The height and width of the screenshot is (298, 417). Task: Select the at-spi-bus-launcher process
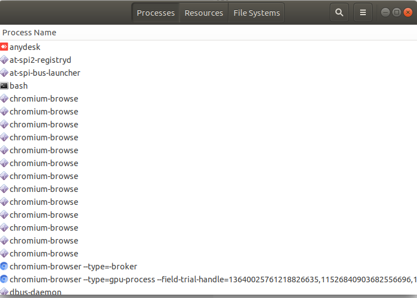(208, 73)
